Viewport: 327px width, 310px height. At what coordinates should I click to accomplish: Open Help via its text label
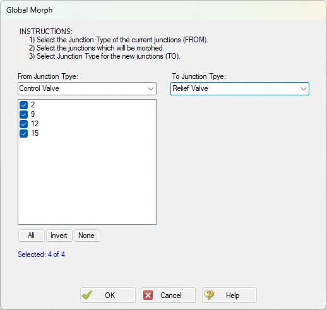[232, 295]
